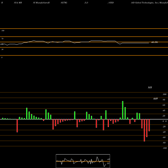Image resolution: width=168 pixels, height=168 pixels.
Task: Click the '22' label in mini chart
Action: (108, 163)
